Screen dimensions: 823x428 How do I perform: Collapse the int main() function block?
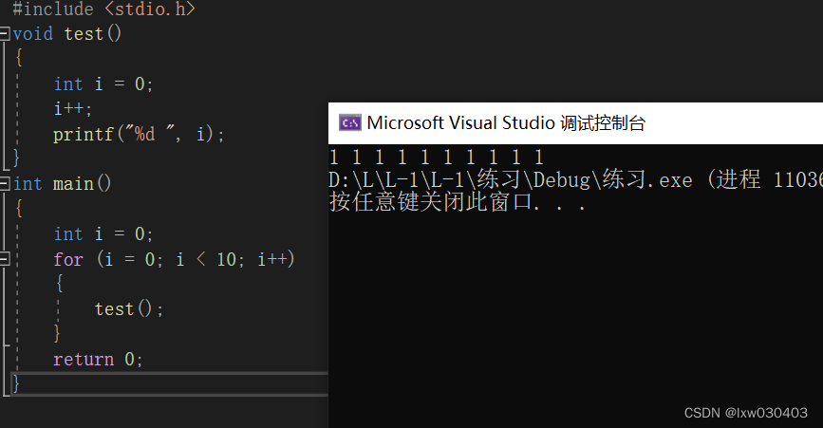4,183
